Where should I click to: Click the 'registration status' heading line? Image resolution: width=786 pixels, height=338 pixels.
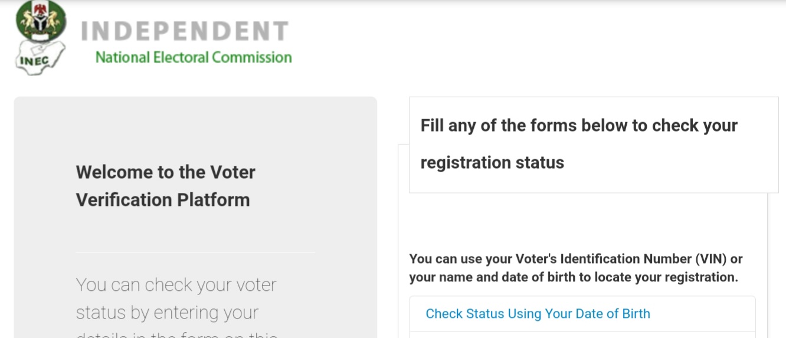(492, 163)
